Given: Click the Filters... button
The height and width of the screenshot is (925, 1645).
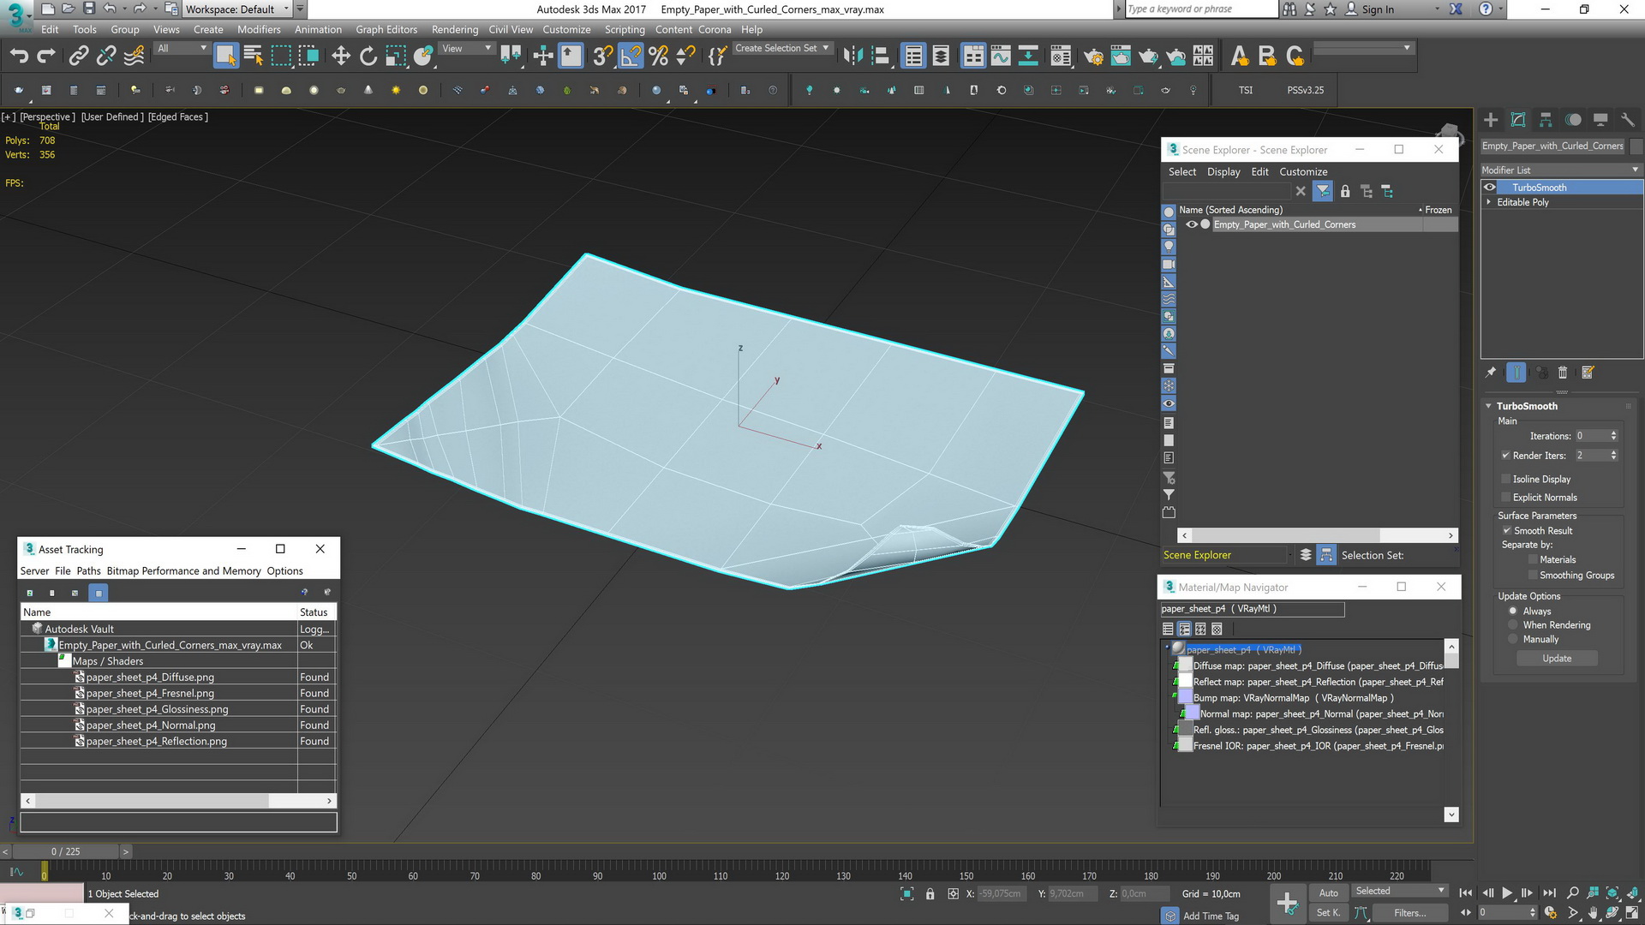Looking at the screenshot, I should click(x=1409, y=913).
